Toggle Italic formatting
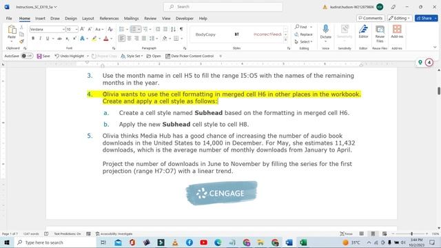441x248 pixels. pos(40,39)
